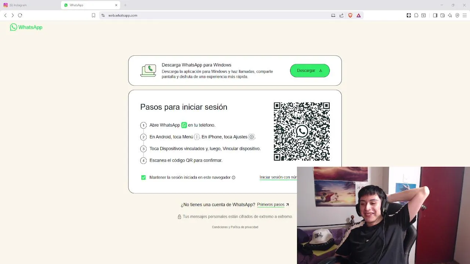Screen dimensions: 470x264
Task: Click the download arrow on Descargar button
Action: pyautogui.click(x=321, y=70)
